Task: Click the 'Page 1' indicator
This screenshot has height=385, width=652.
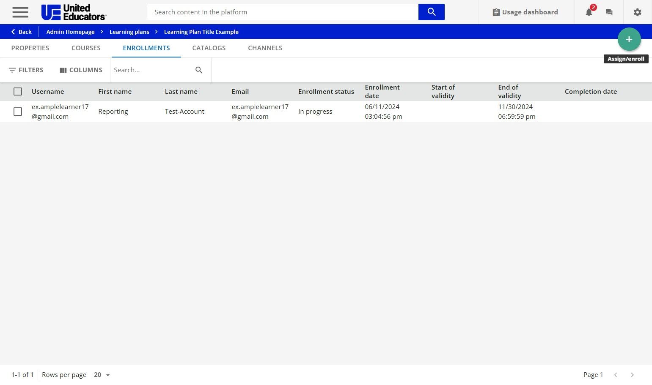Action: pyautogui.click(x=593, y=375)
